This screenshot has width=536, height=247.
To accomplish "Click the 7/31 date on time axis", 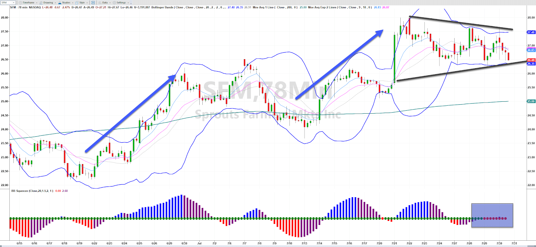I will [x=514, y=243].
